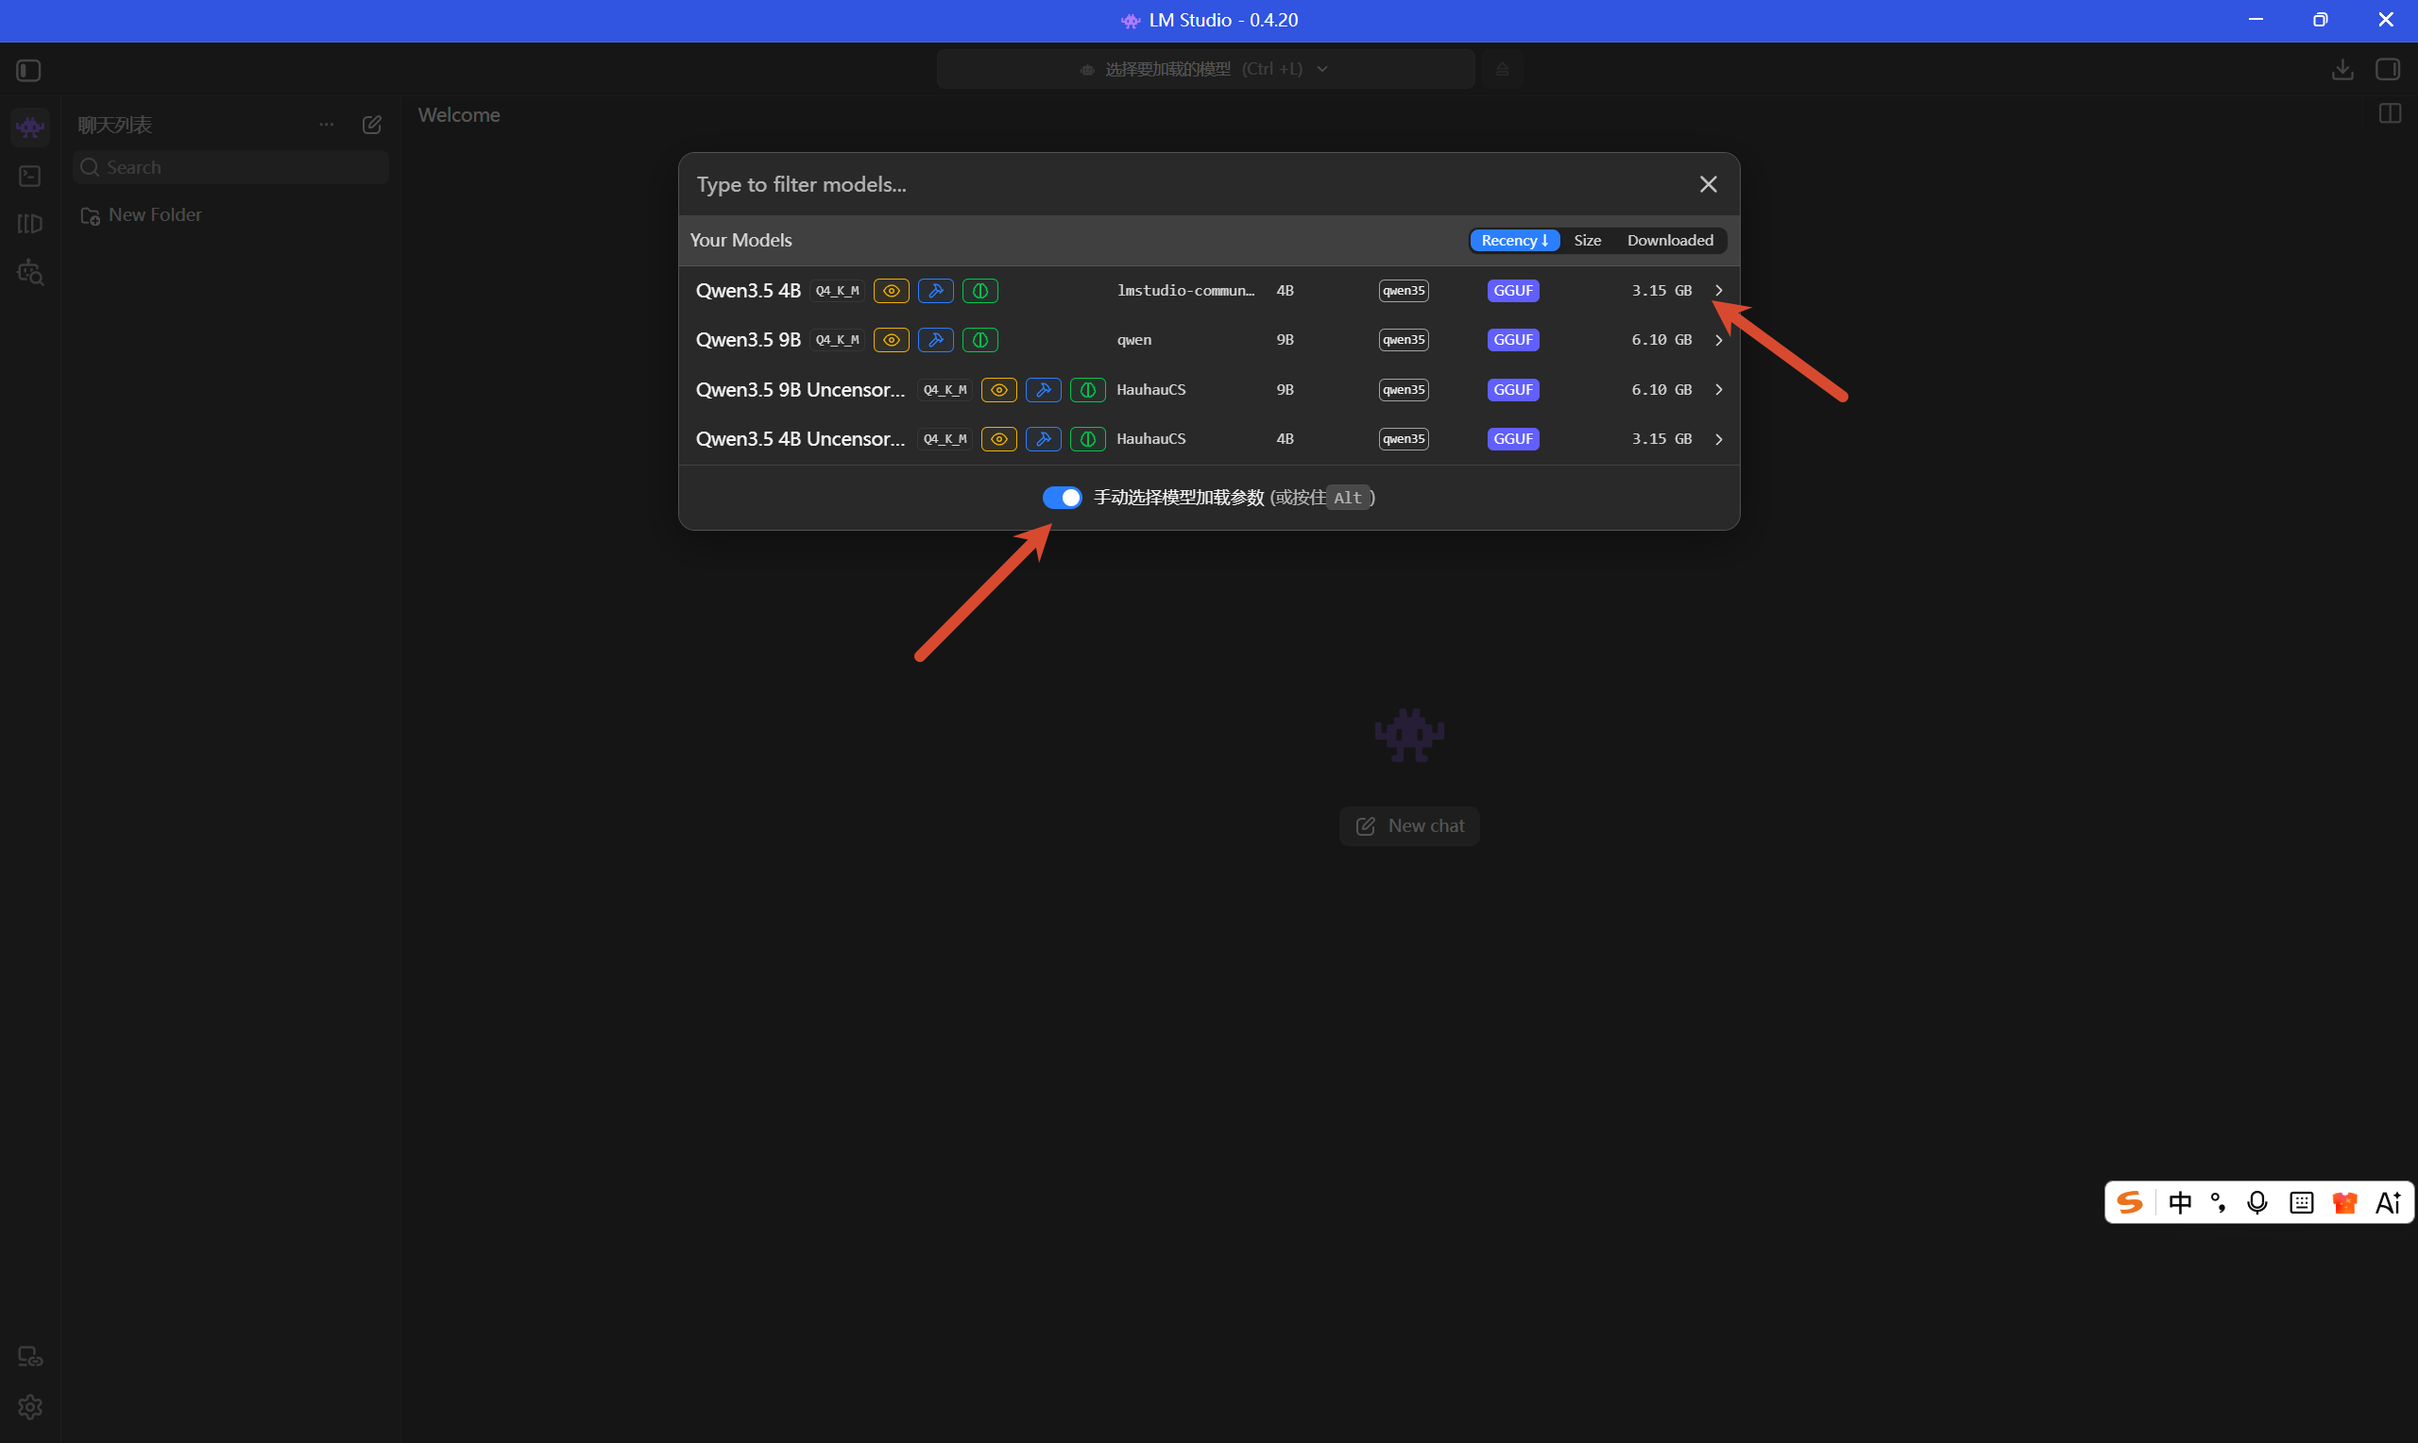
Task: Click the eject model icon
Action: [1502, 69]
